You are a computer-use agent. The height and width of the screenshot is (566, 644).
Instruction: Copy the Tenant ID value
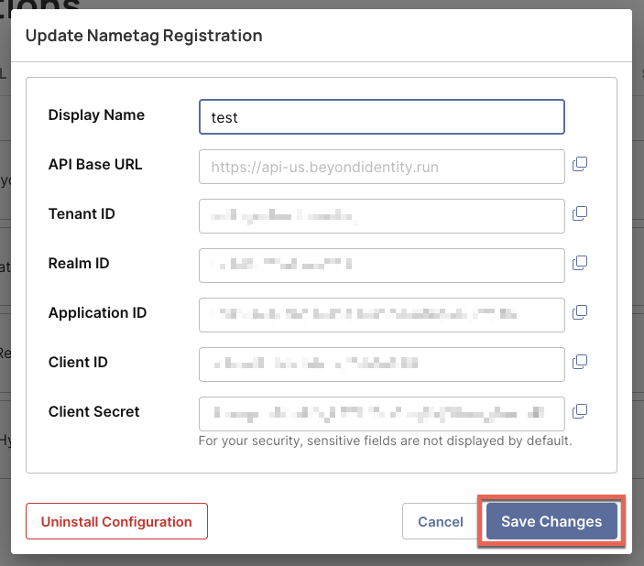[x=579, y=213]
